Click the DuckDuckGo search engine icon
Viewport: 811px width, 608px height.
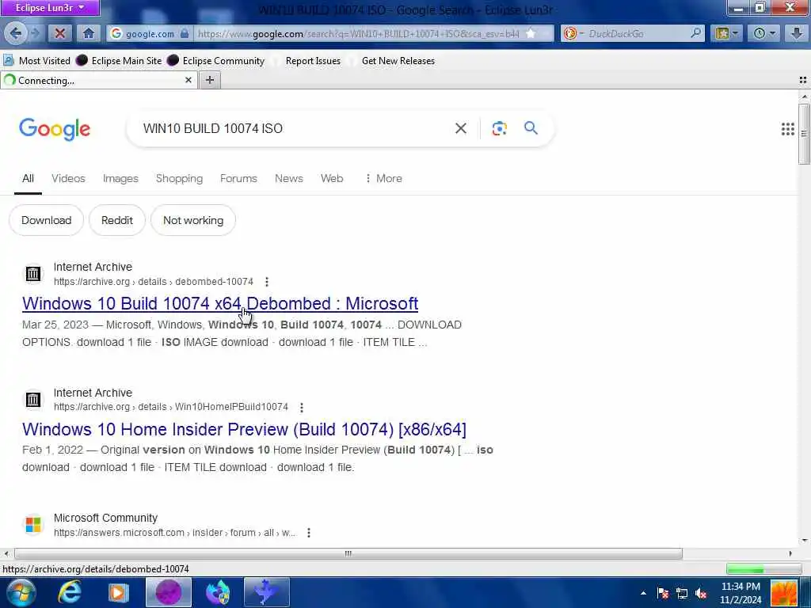click(x=570, y=33)
